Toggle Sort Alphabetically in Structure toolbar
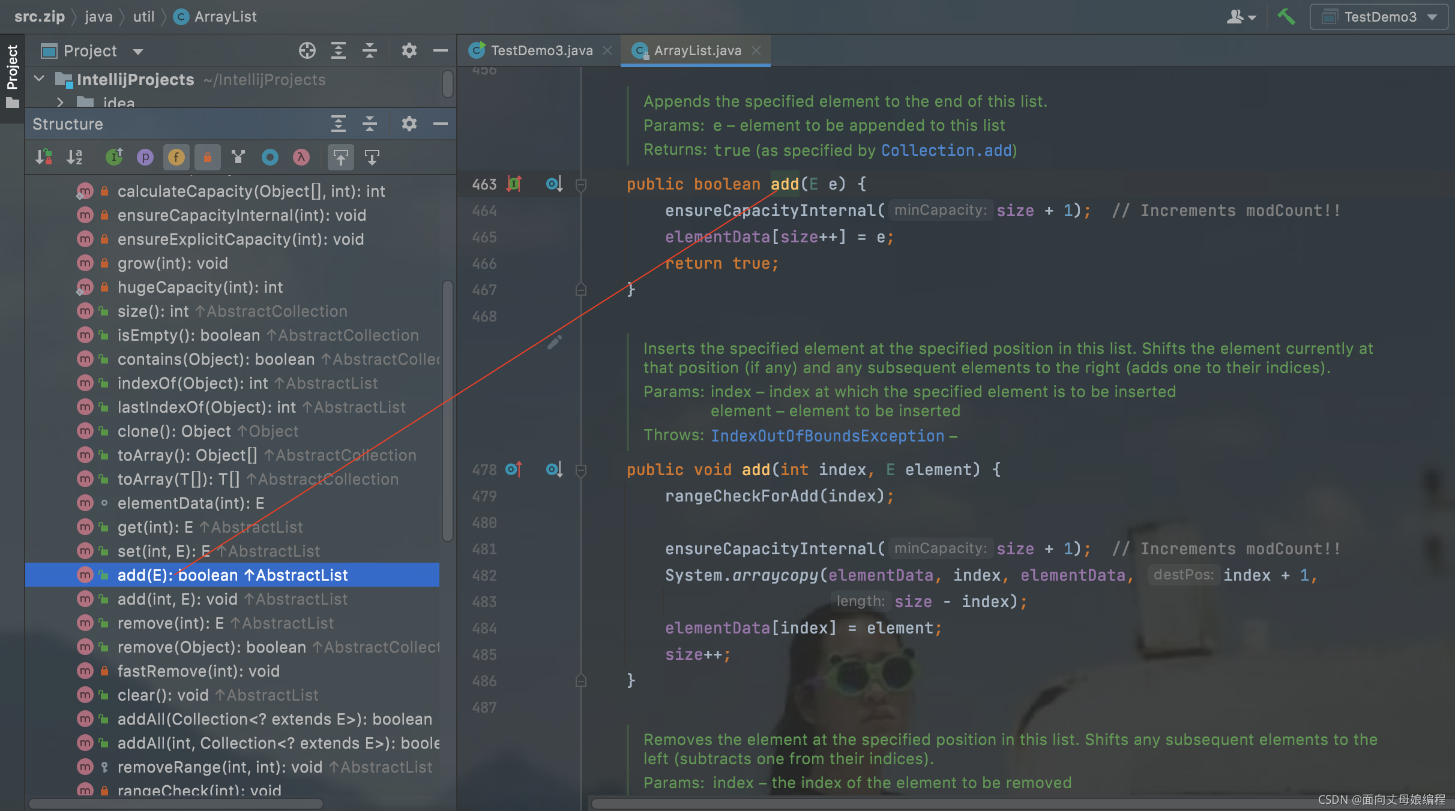The width and height of the screenshot is (1455, 811). click(x=74, y=157)
